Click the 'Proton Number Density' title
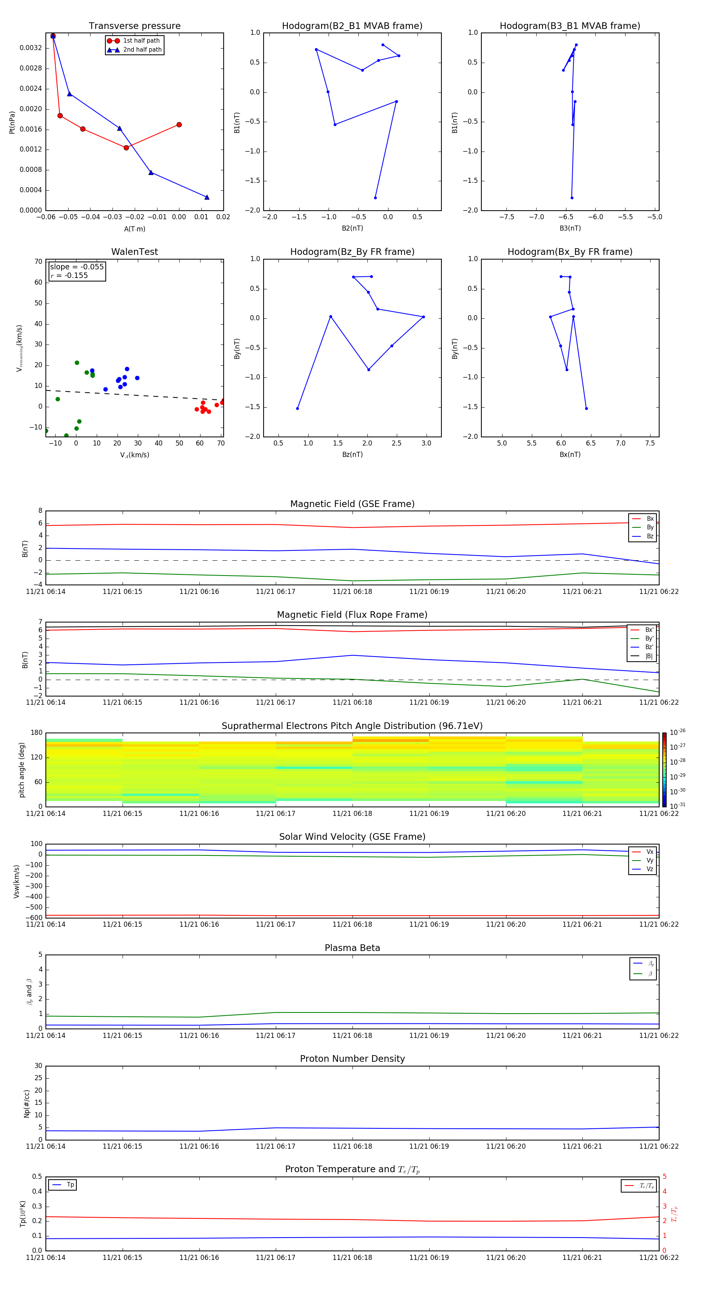This screenshot has height=1292, width=705. (352, 1059)
